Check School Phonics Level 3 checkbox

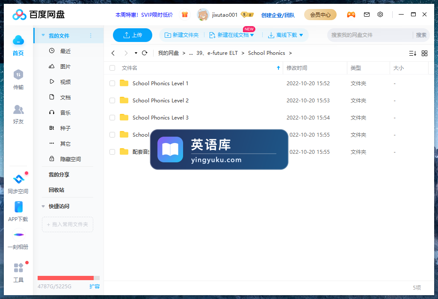pos(112,118)
